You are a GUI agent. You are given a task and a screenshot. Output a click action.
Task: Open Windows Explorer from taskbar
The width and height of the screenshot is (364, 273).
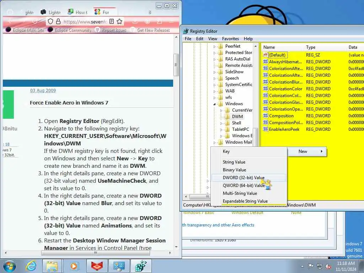(52, 266)
